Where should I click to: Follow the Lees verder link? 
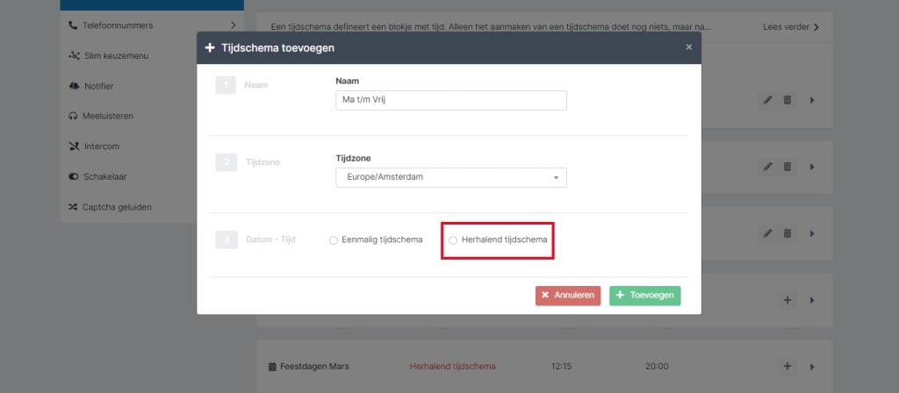[x=786, y=27]
